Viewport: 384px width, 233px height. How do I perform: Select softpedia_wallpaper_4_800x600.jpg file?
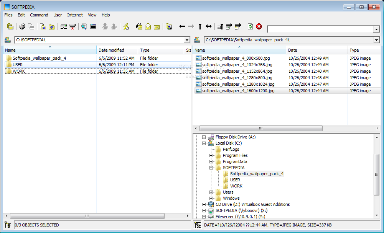[x=236, y=59]
